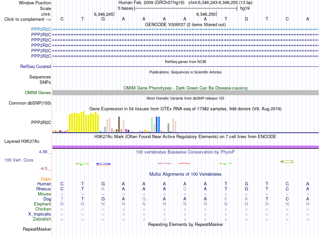
Task: Click the 6,346,245 ruler coordinate
Action: (103, 14)
